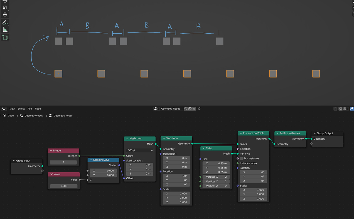Open the Add menu
This screenshot has width=354, height=219.
click(x=29, y=109)
